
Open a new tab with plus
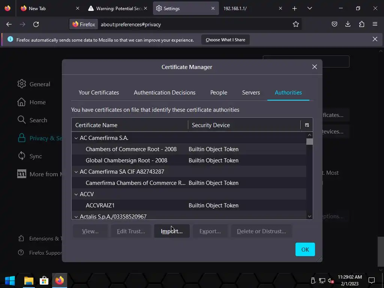click(x=295, y=8)
